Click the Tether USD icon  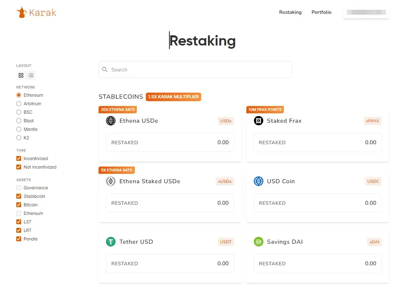[x=111, y=242]
